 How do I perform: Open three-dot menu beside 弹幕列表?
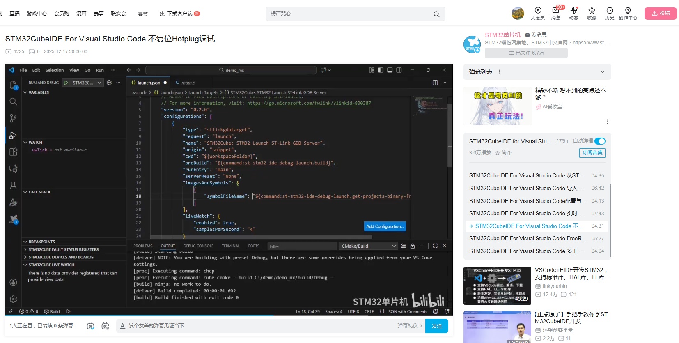[x=500, y=72]
